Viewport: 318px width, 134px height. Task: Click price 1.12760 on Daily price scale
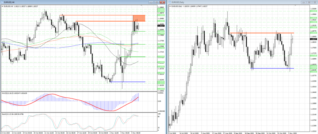314,120
